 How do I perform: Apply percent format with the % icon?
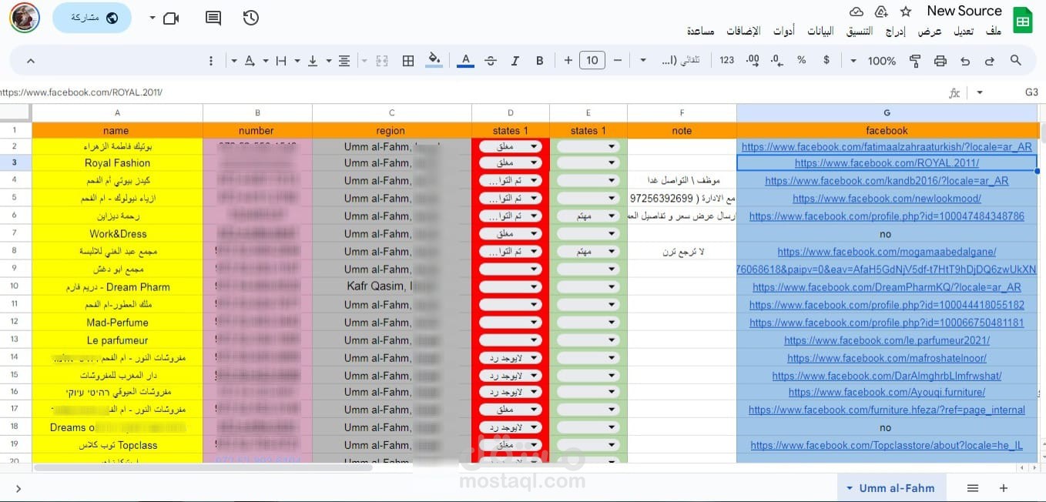coord(801,60)
